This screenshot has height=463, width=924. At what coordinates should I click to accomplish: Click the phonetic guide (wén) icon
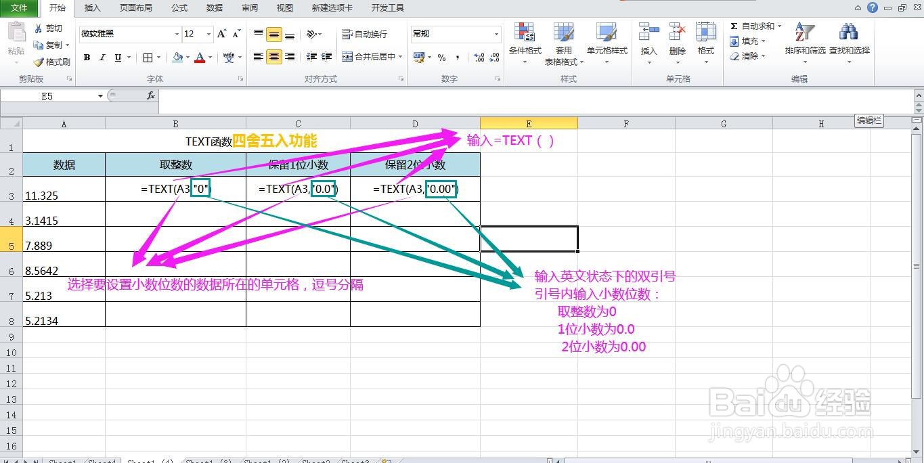coord(229,58)
